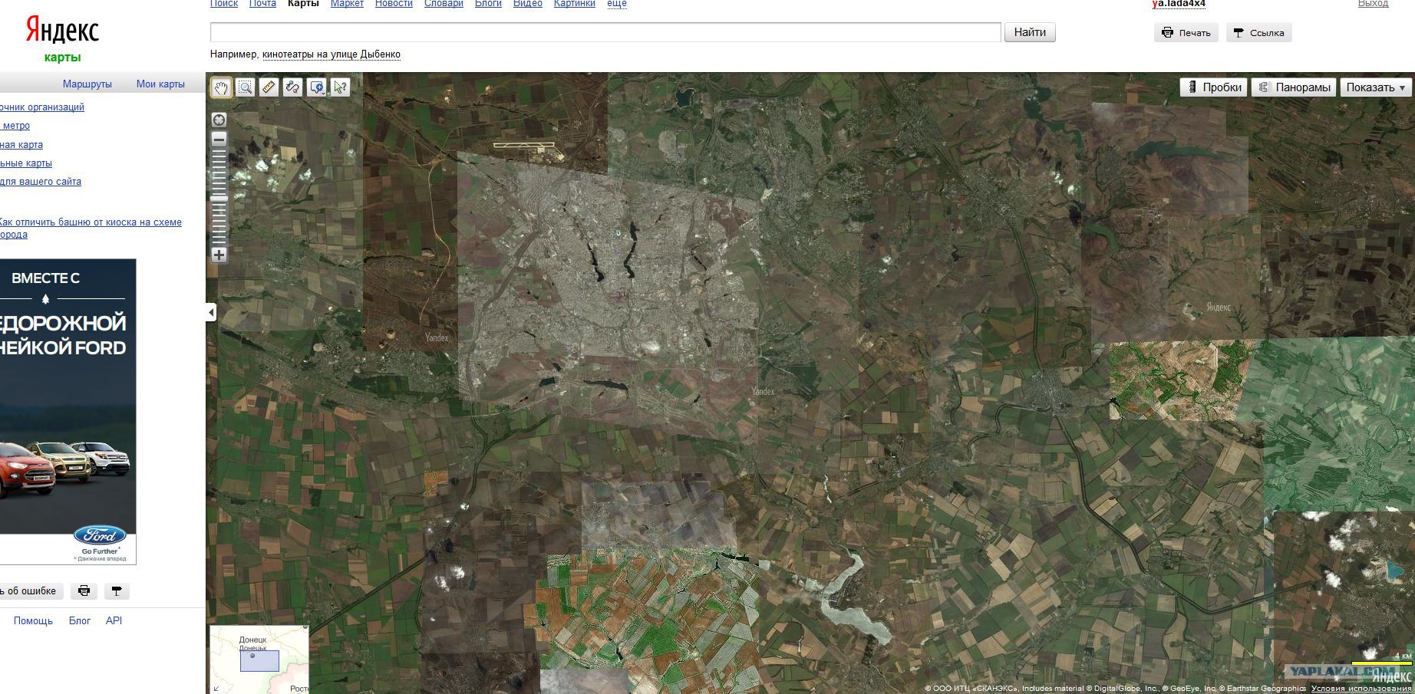
Task: Focus the map search input field
Action: tap(605, 32)
